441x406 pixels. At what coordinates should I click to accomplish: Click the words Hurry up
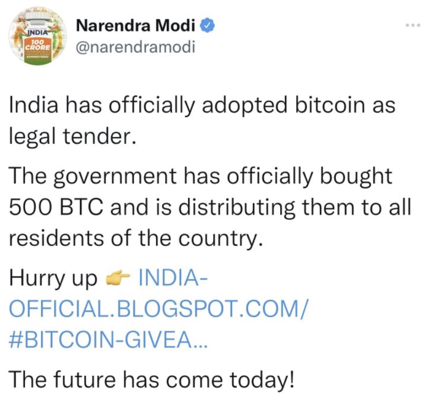[x=53, y=278]
